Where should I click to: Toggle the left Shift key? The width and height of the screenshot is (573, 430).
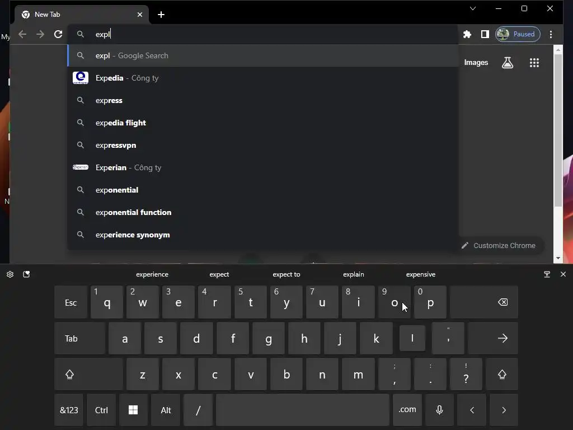click(89, 374)
